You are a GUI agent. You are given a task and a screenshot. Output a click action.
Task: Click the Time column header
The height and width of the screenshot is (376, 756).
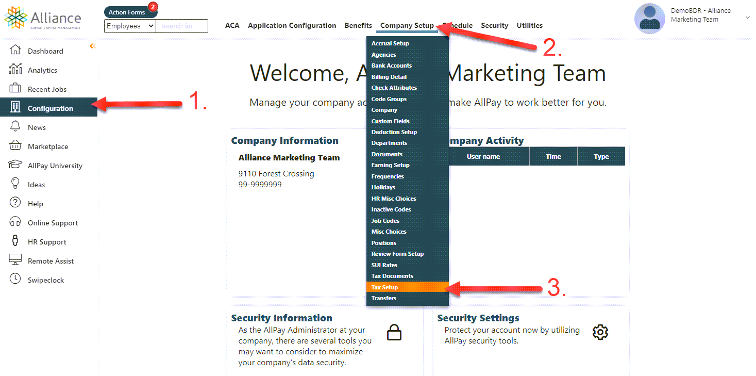pos(553,156)
